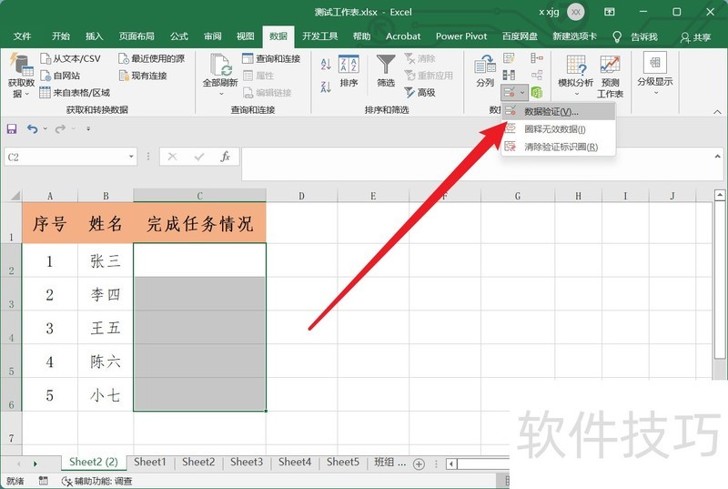Open the File (文件) tab

click(22, 36)
